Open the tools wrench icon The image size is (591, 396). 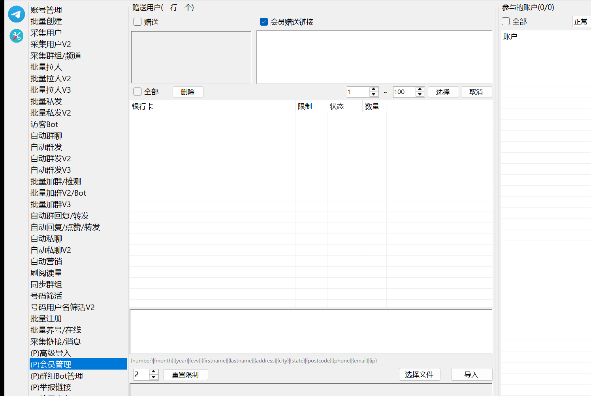point(17,36)
